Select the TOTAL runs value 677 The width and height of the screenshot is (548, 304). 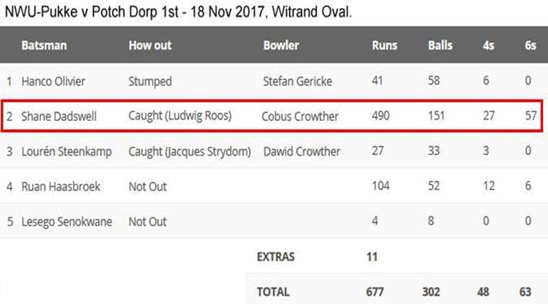click(375, 292)
